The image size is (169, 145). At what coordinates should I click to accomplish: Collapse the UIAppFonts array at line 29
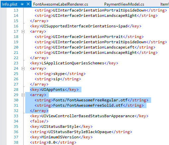pos(23,95)
